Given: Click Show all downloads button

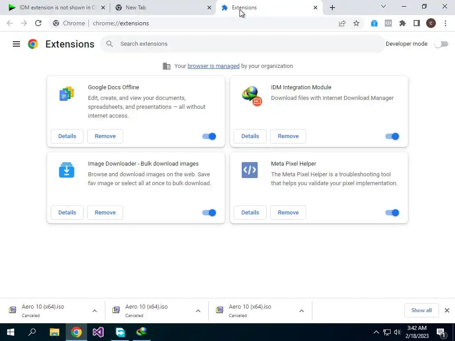Looking at the screenshot, I should 421,310.
